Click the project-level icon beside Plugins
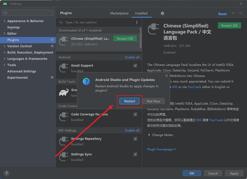The image size is (247, 179). point(52,40)
